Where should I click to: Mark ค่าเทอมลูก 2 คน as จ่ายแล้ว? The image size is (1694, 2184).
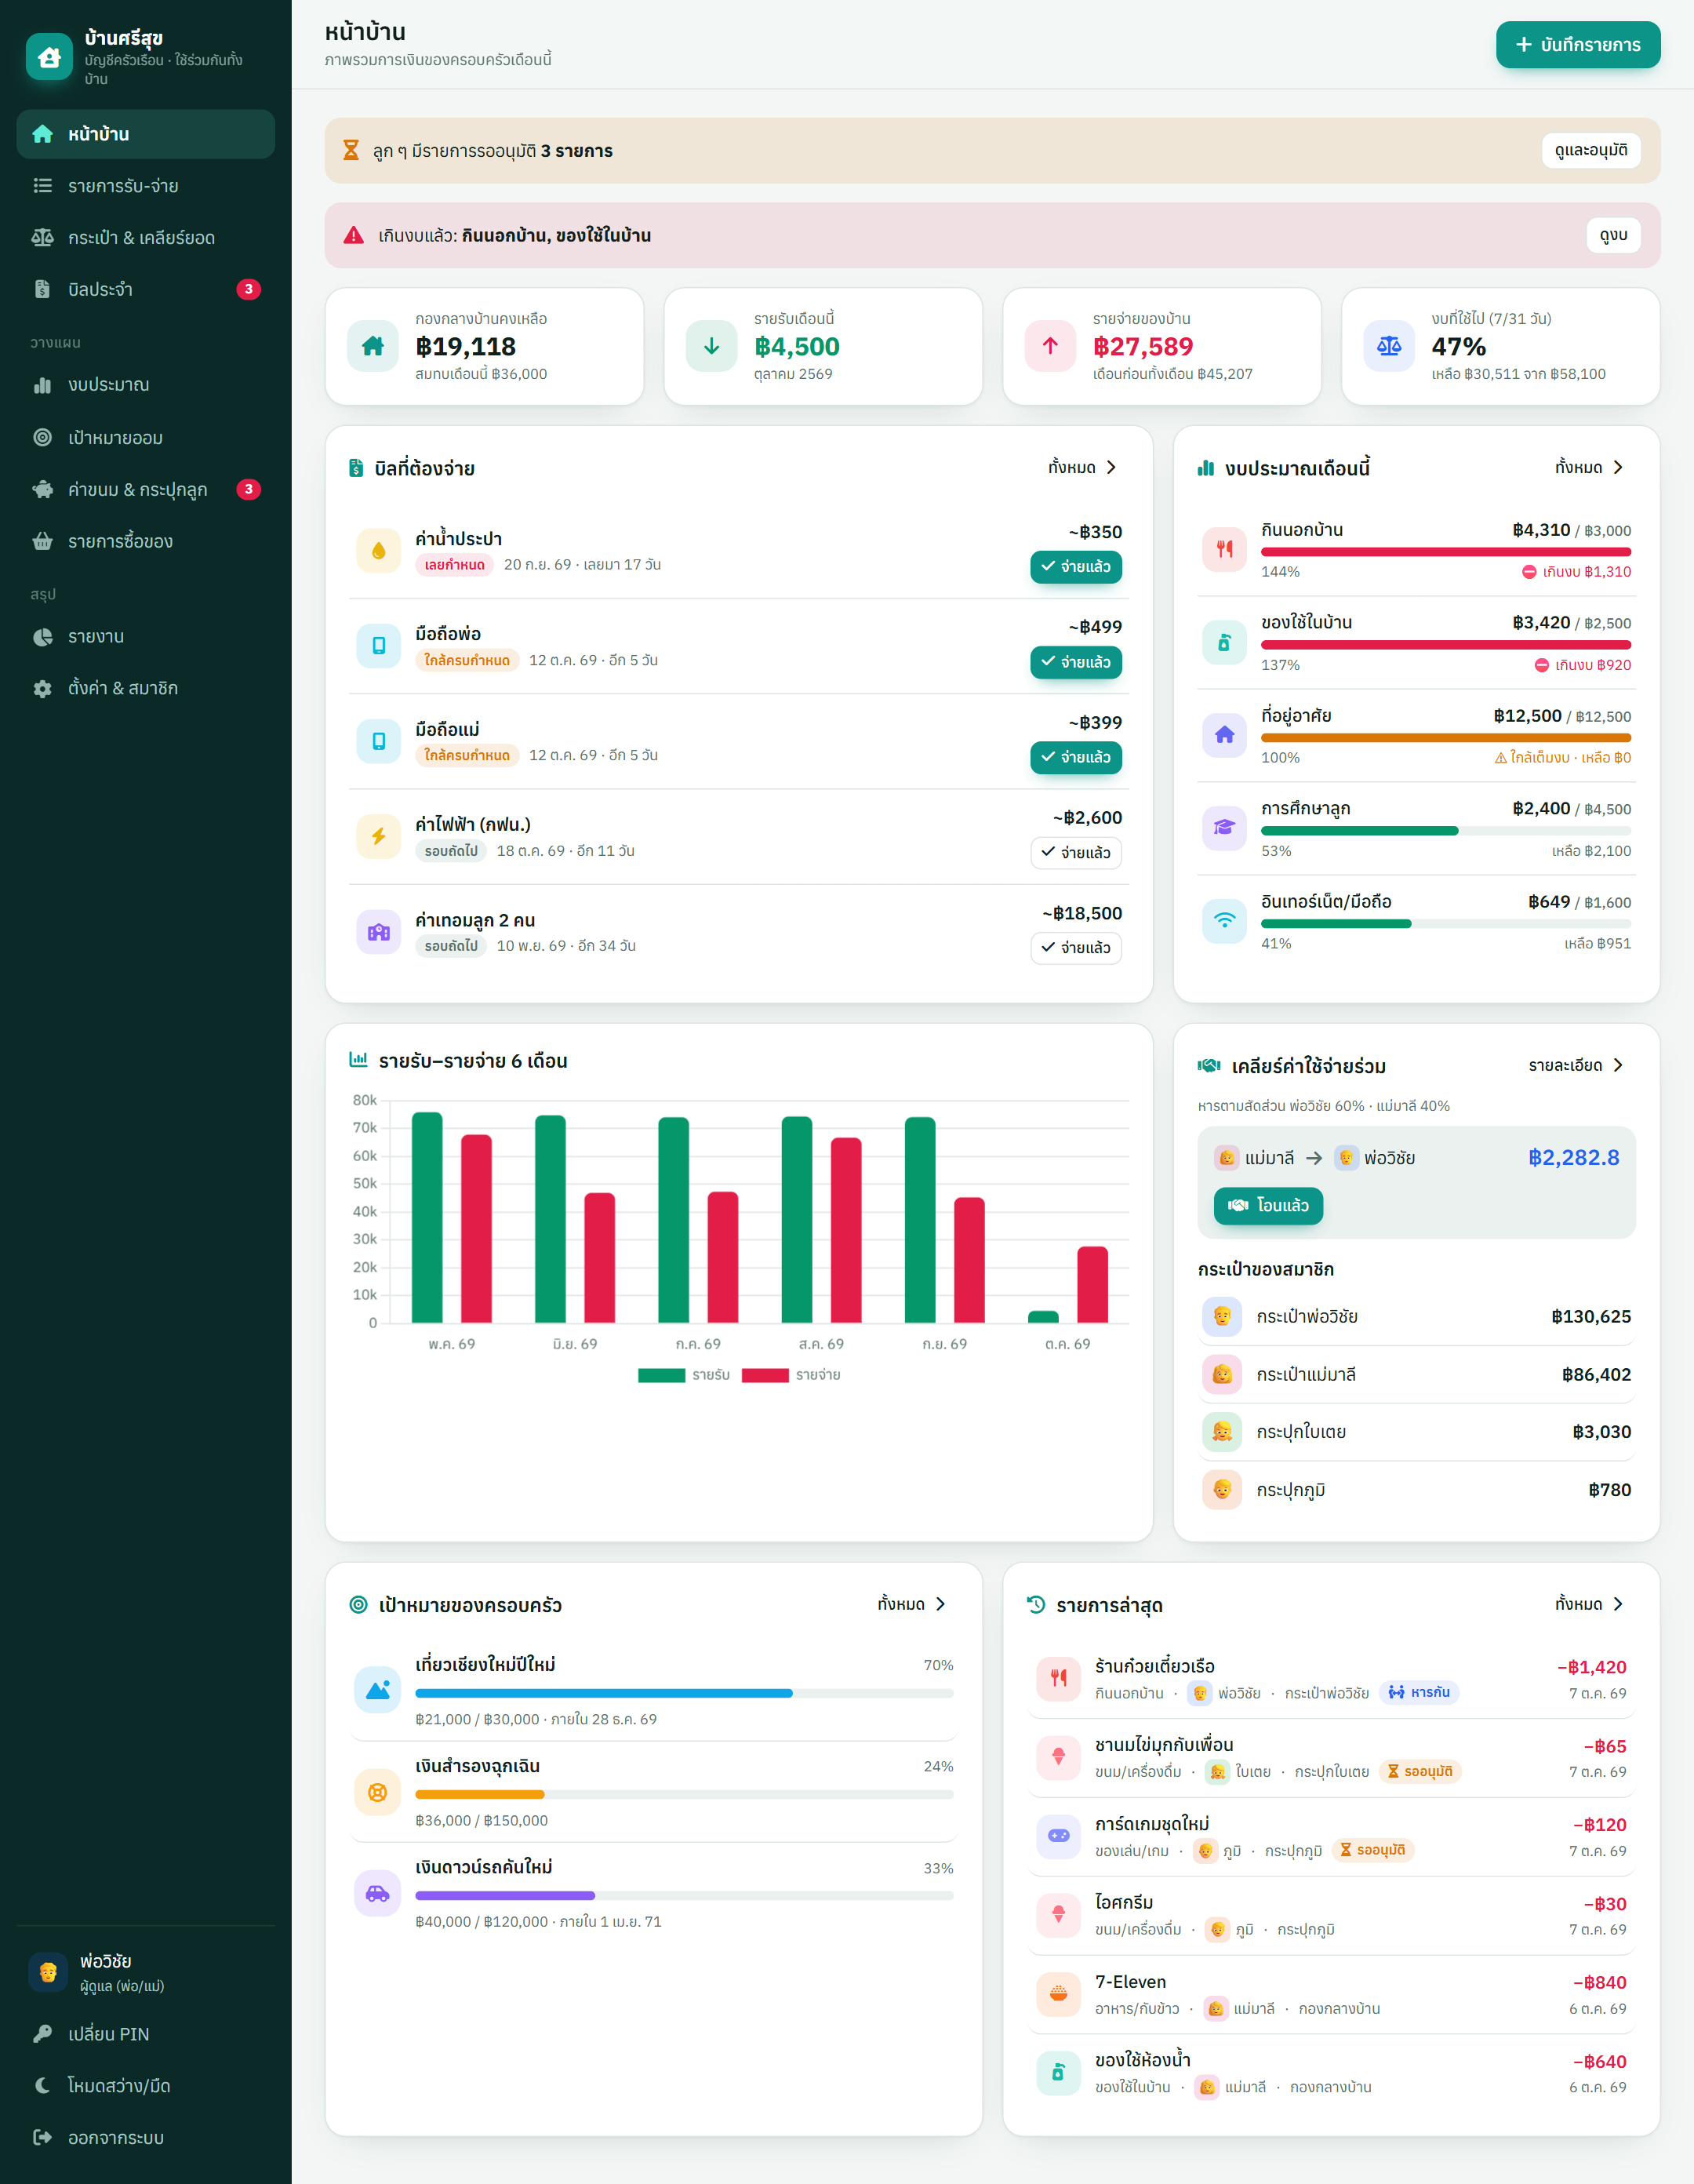(x=1076, y=948)
